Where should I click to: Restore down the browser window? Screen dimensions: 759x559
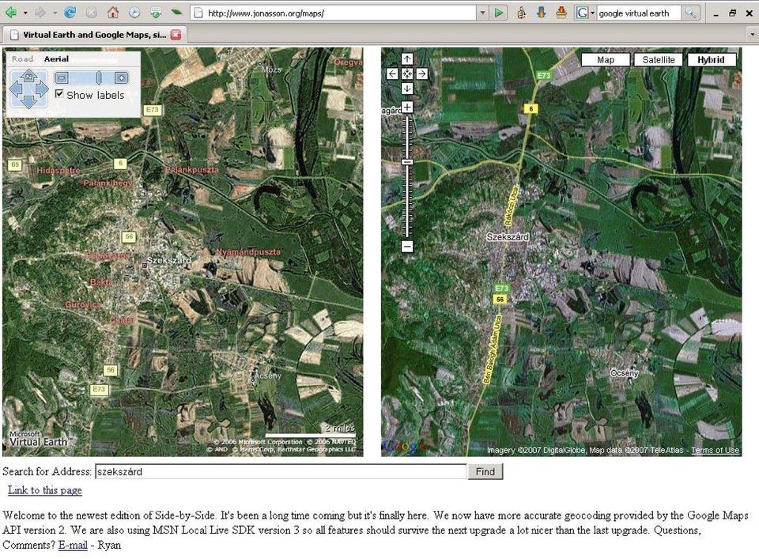point(732,13)
